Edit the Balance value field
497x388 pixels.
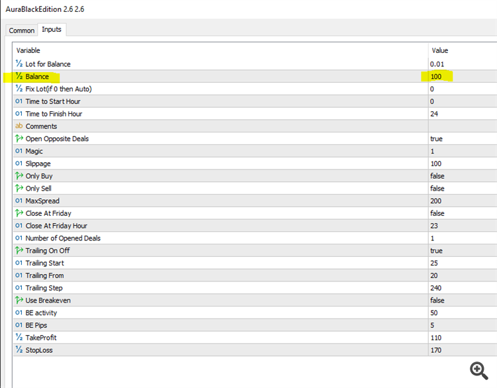[457, 77]
